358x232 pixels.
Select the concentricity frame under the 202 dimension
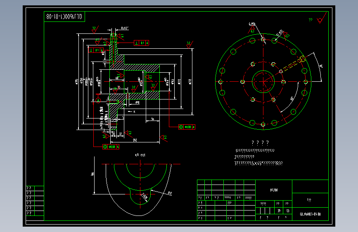111,147
